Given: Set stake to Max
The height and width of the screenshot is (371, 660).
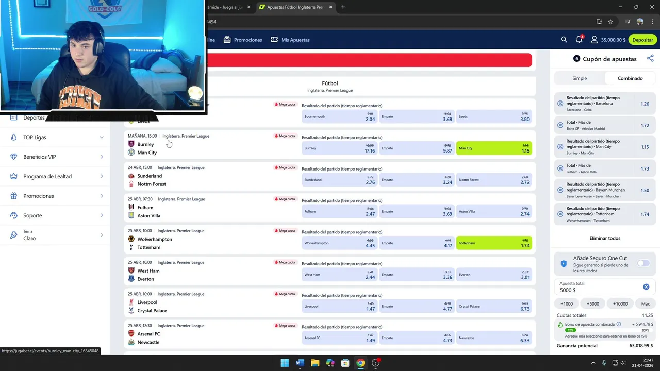Looking at the screenshot, I should pos(645,303).
